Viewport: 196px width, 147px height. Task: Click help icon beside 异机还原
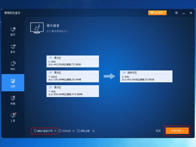point(93,131)
